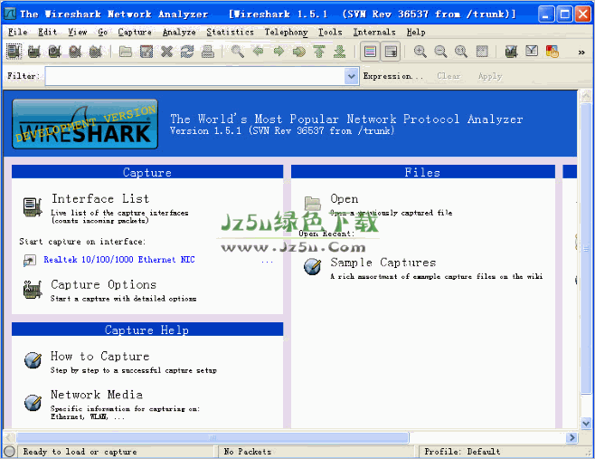Image resolution: width=595 pixels, height=459 pixels.
Task: Click inside the Filter input field
Action: 195,76
